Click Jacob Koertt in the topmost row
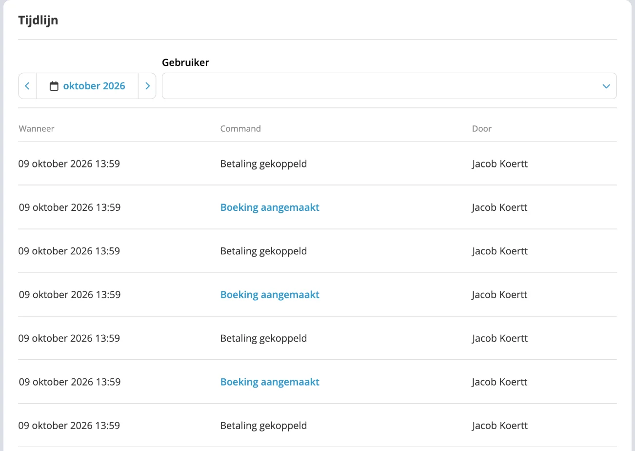This screenshot has height=451, width=635. tap(500, 164)
